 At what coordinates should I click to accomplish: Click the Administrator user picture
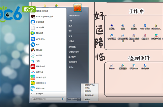point(78,8)
